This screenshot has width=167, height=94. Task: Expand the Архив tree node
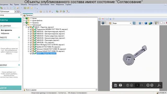tap(24, 18)
